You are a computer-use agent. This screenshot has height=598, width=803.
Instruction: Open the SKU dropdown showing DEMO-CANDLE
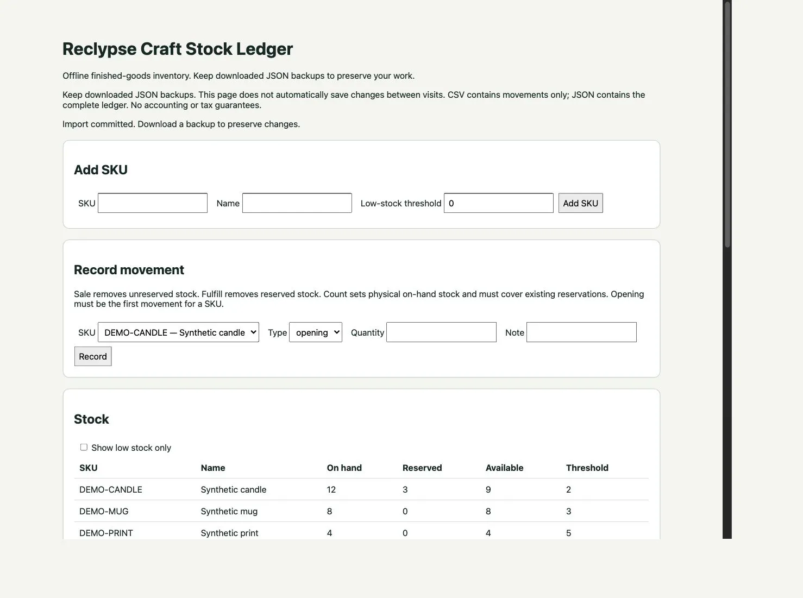[x=178, y=332]
